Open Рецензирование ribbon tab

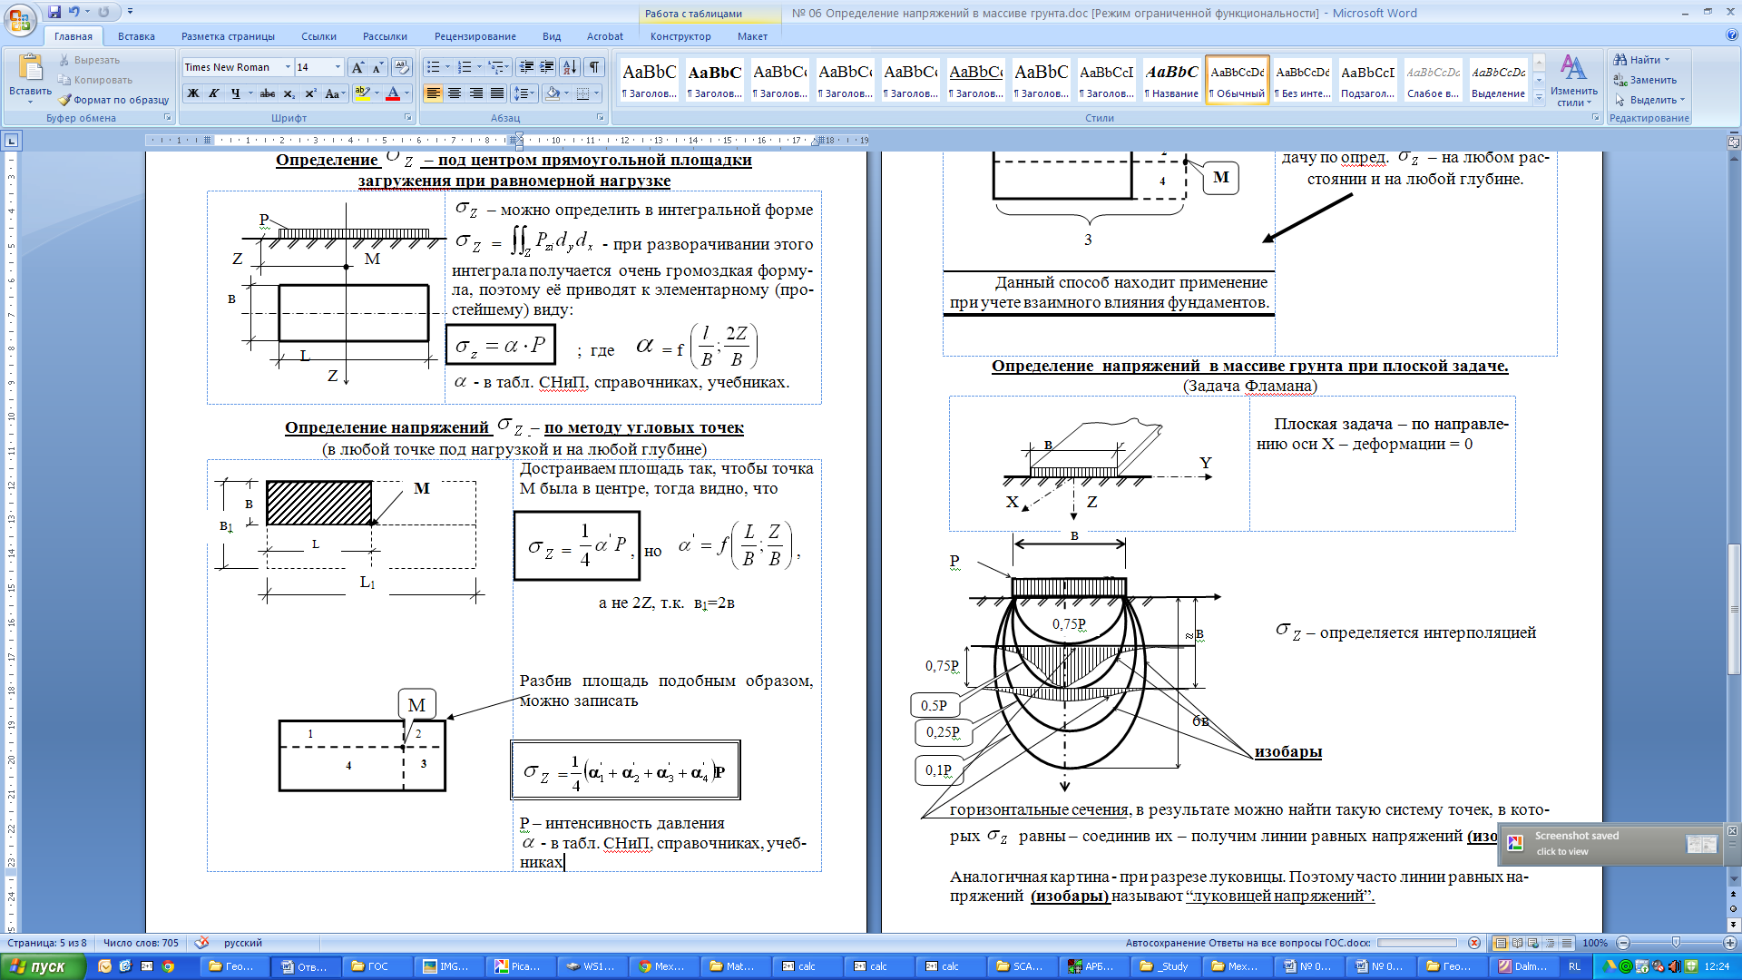475,36
